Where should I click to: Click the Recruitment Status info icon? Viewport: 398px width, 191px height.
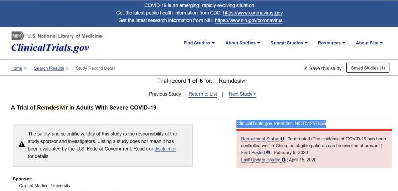282,139
